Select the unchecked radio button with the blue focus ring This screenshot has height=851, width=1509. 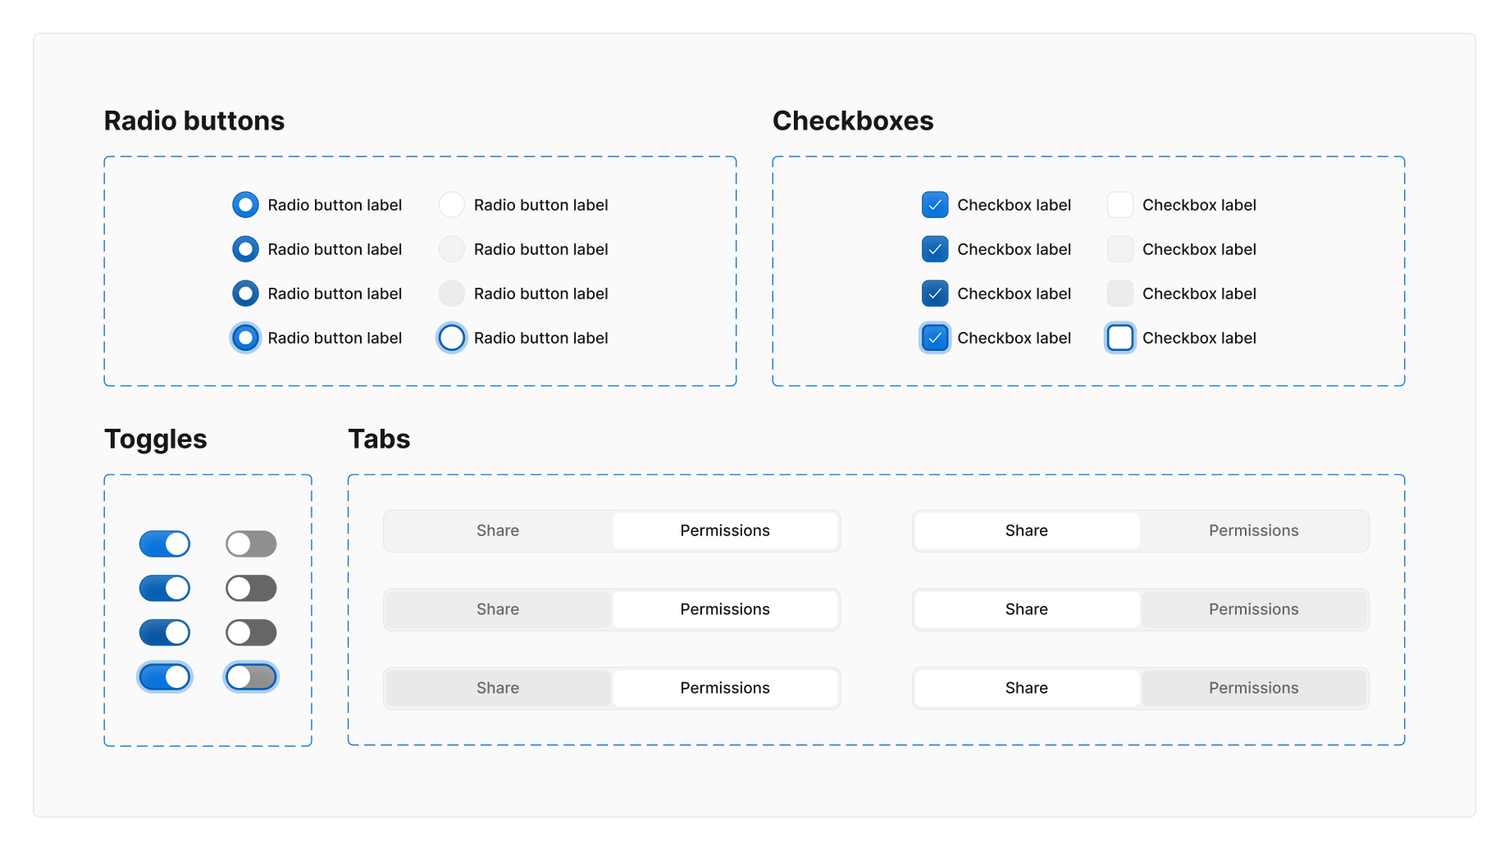coord(452,338)
